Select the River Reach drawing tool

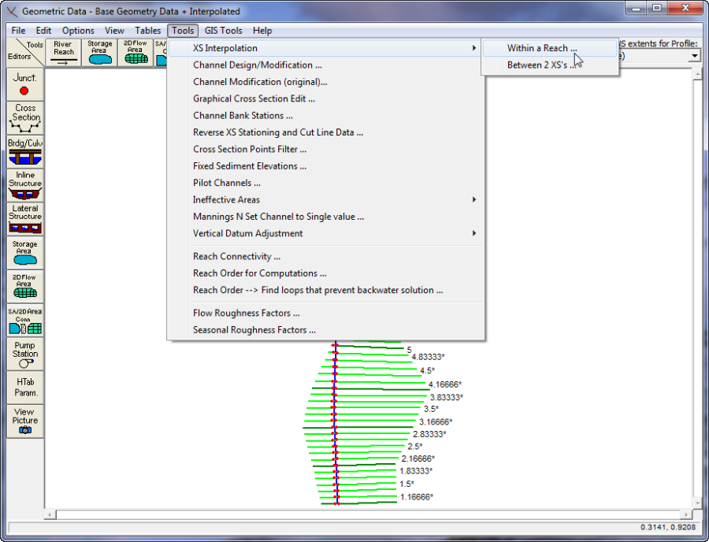coord(64,52)
